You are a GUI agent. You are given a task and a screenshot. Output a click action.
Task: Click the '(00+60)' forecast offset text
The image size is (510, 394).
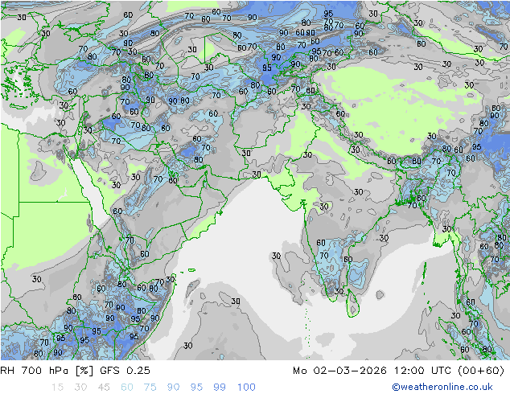pyautogui.click(x=481, y=370)
